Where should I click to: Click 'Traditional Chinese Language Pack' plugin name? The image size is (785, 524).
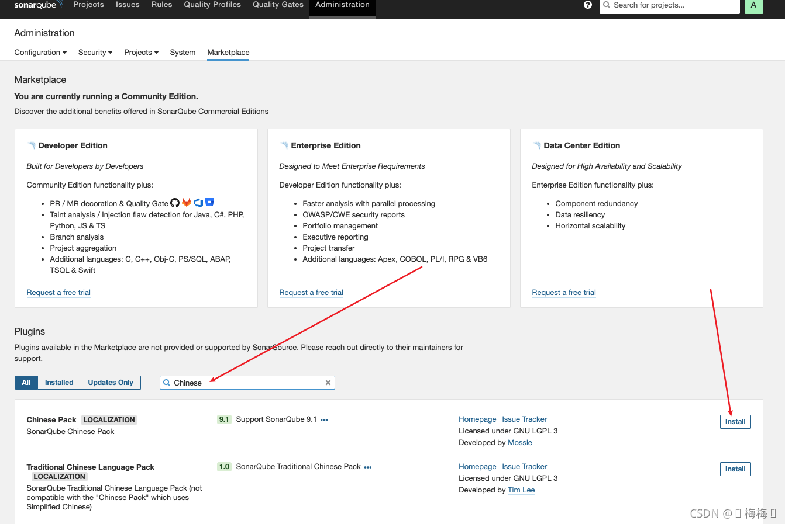pyautogui.click(x=91, y=467)
